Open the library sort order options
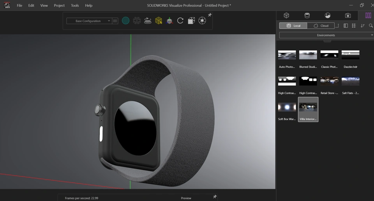This screenshot has width=374, height=201. (x=363, y=26)
